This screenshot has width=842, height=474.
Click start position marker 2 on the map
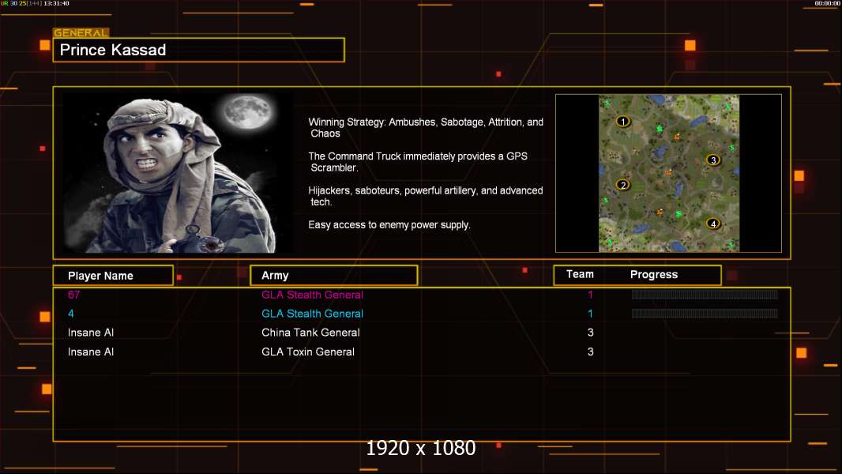click(x=623, y=185)
